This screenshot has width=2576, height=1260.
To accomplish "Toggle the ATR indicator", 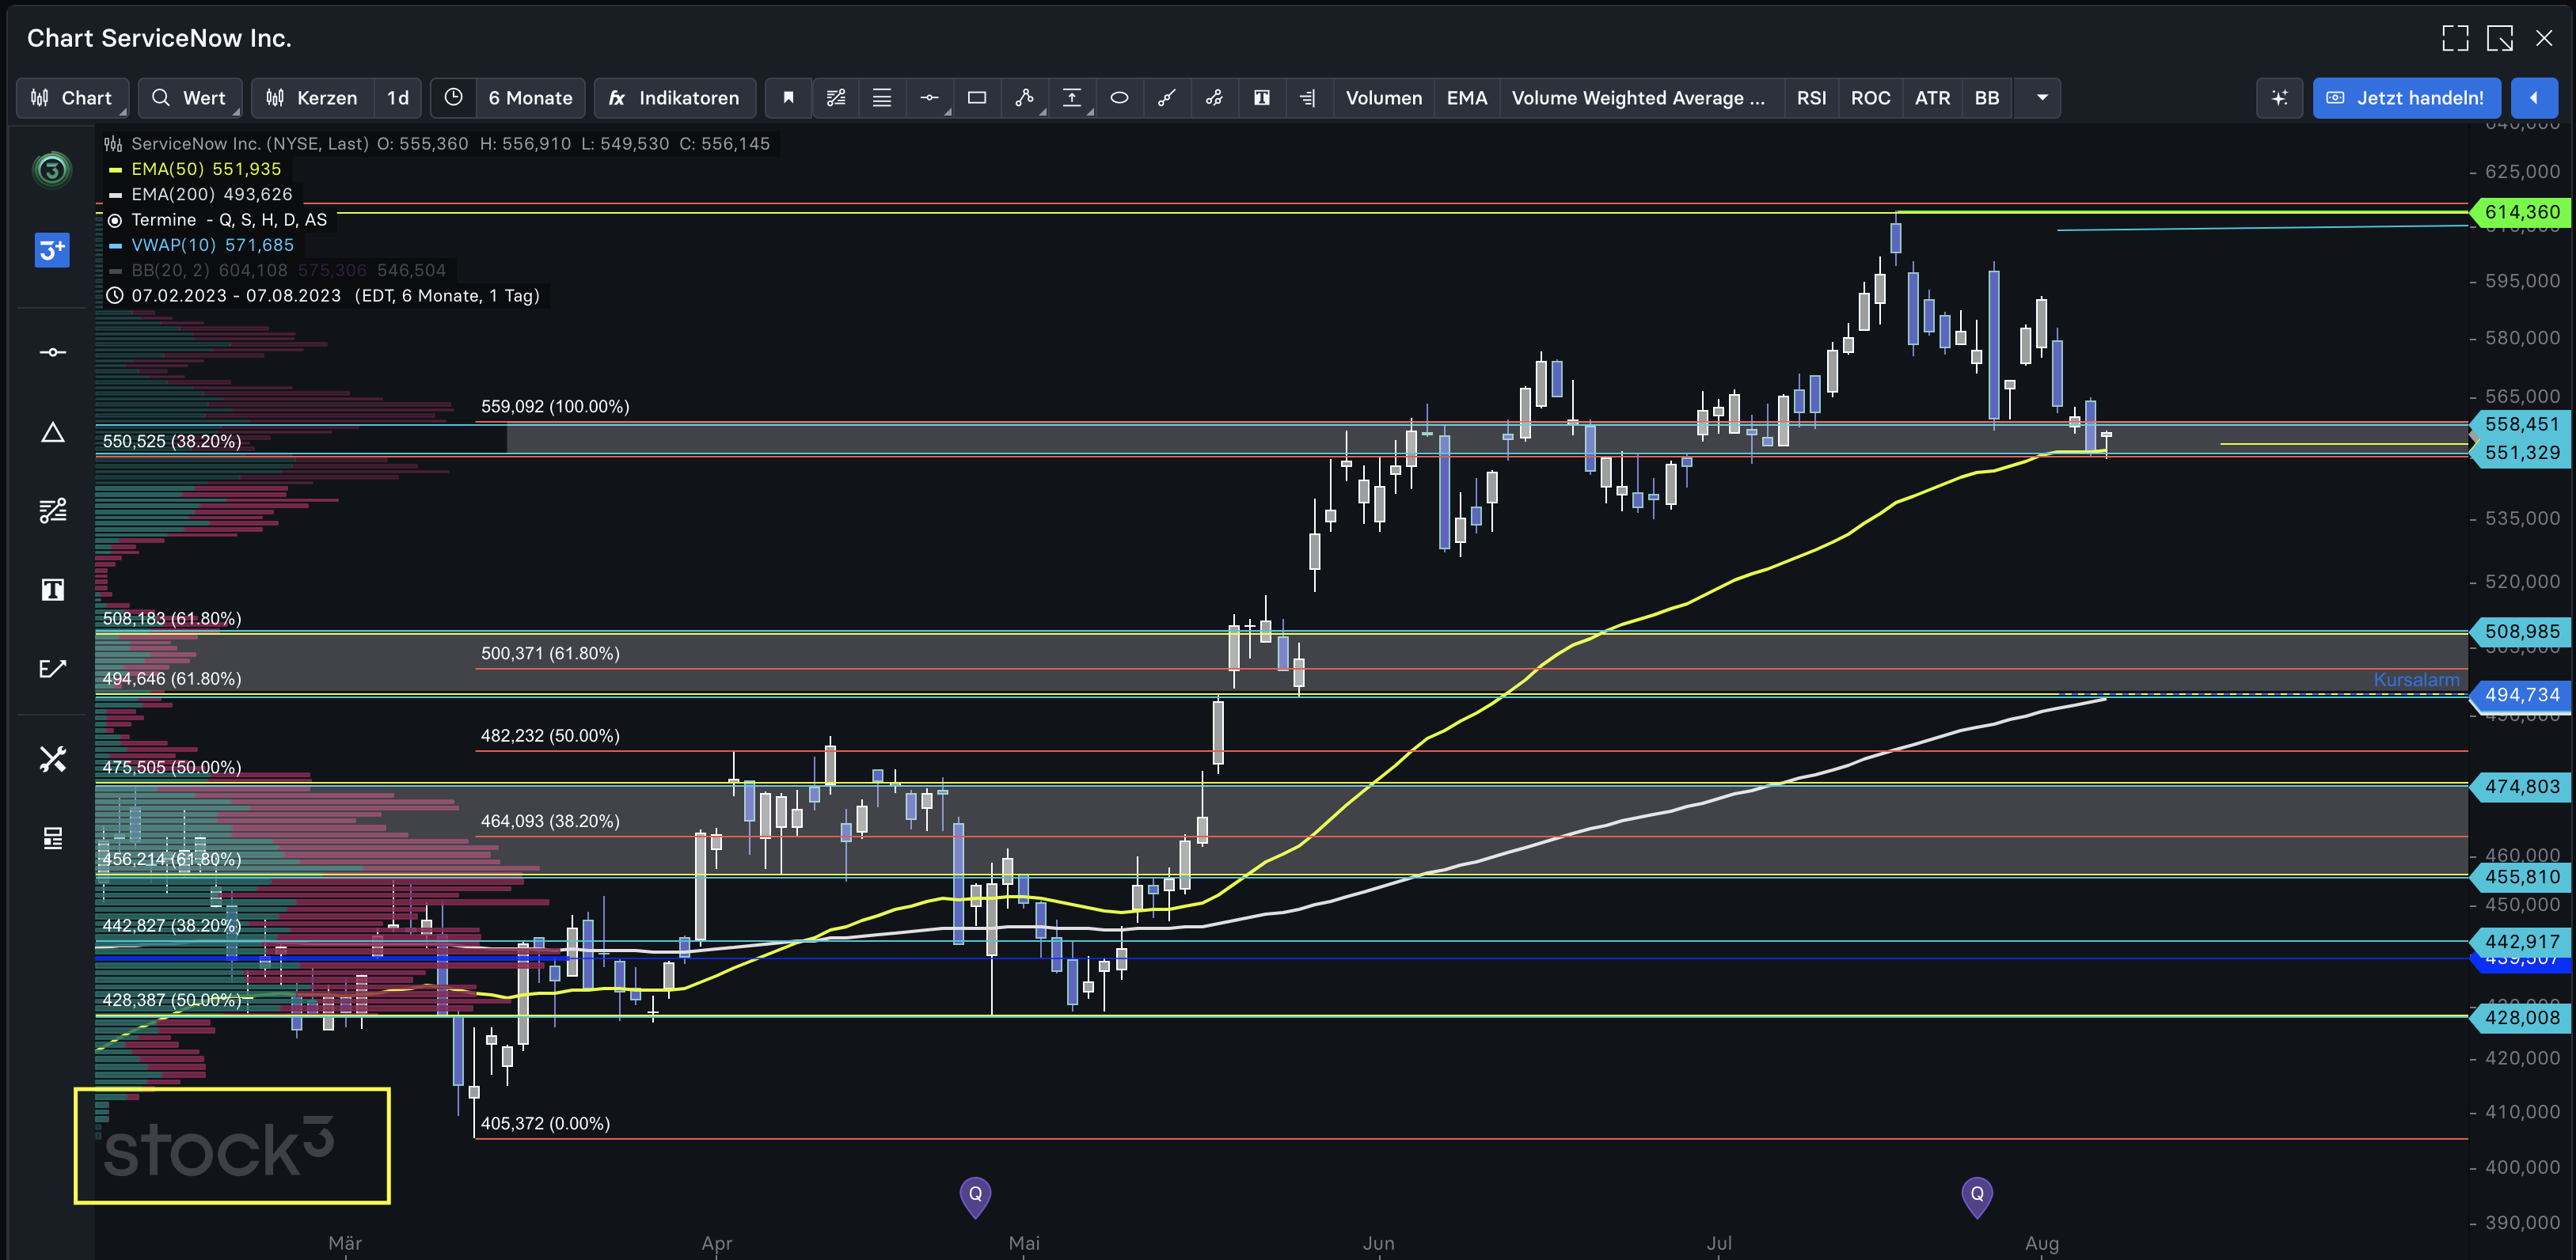I will pos(1932,98).
